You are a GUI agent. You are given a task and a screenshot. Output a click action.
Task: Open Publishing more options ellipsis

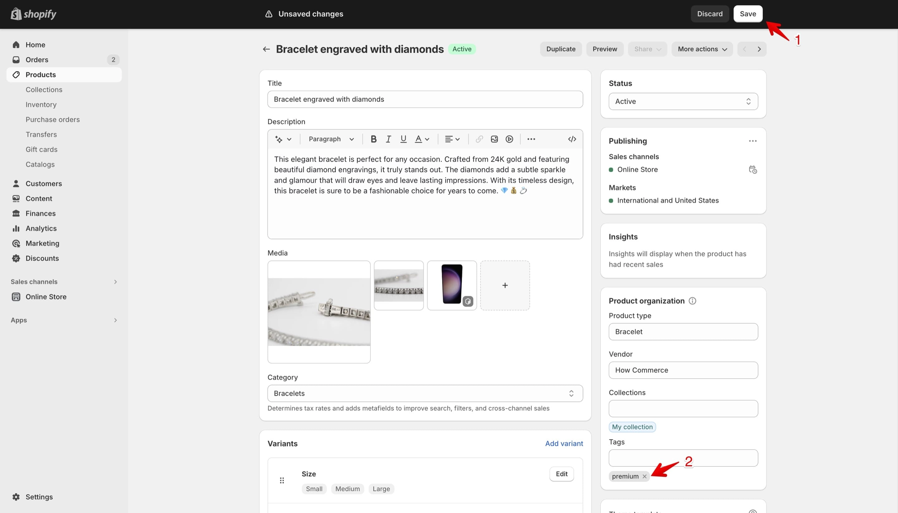pos(753,141)
